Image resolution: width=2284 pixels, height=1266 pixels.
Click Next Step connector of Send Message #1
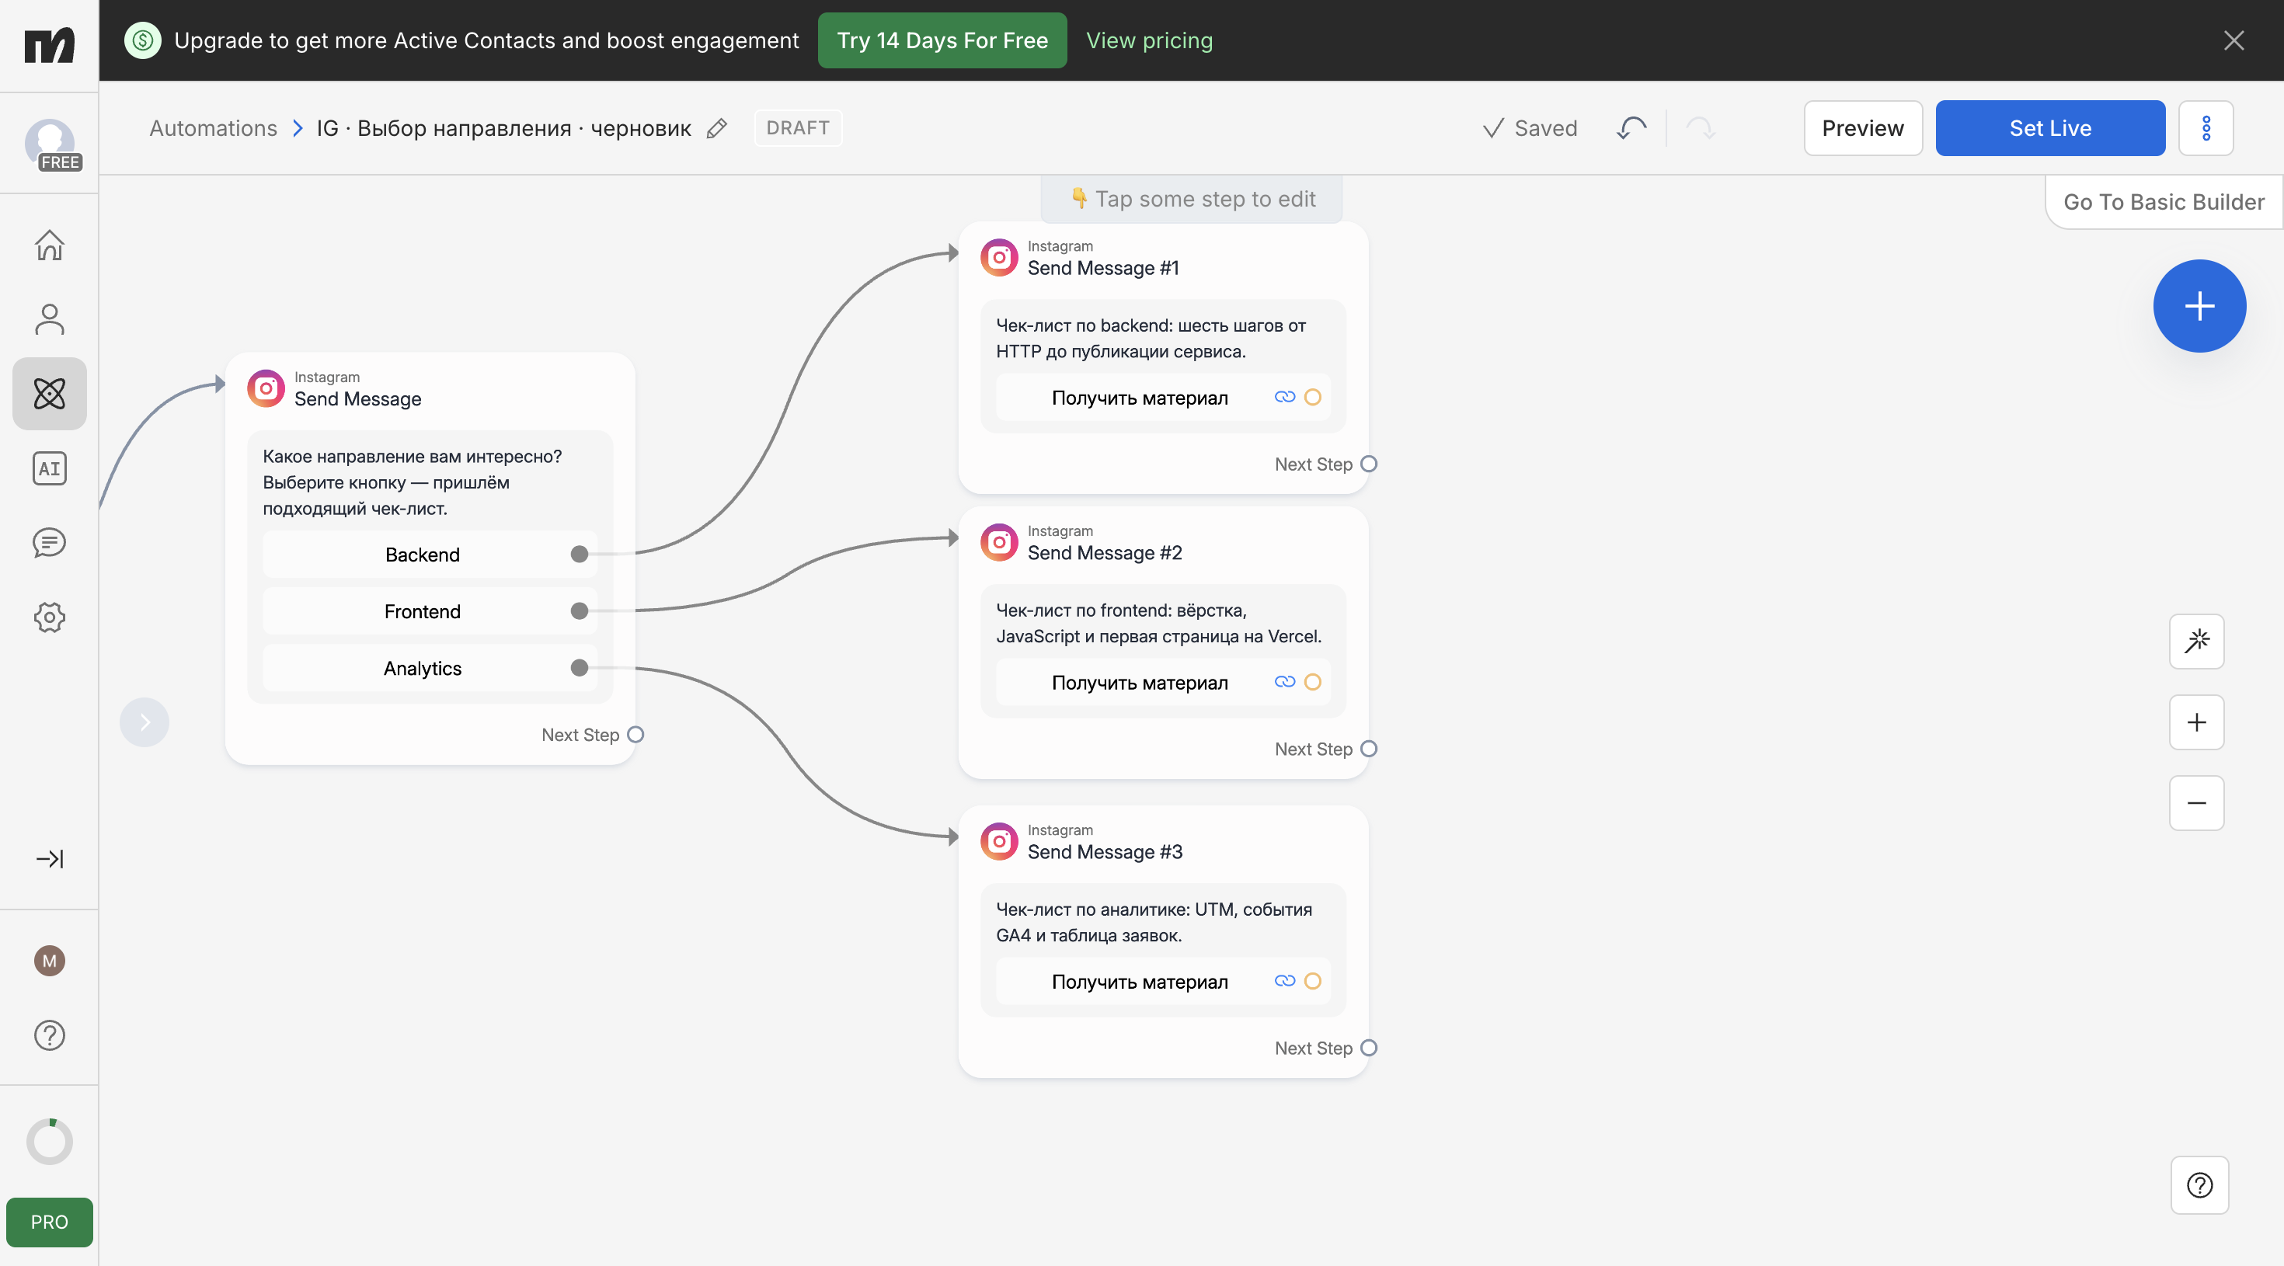point(1369,464)
